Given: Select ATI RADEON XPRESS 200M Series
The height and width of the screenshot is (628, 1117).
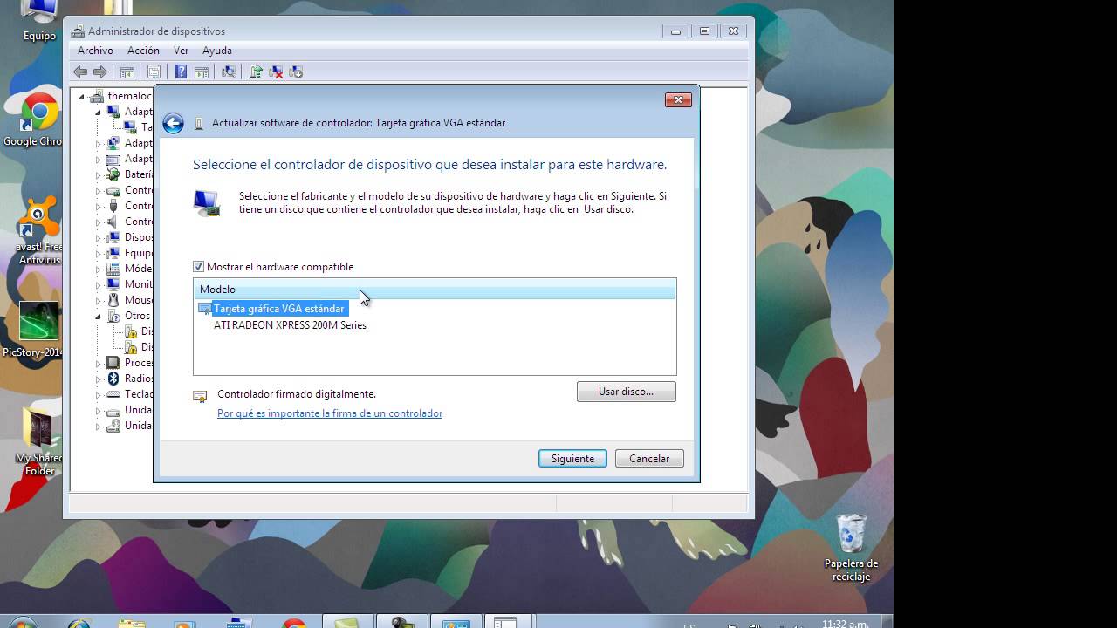Looking at the screenshot, I should (x=290, y=325).
